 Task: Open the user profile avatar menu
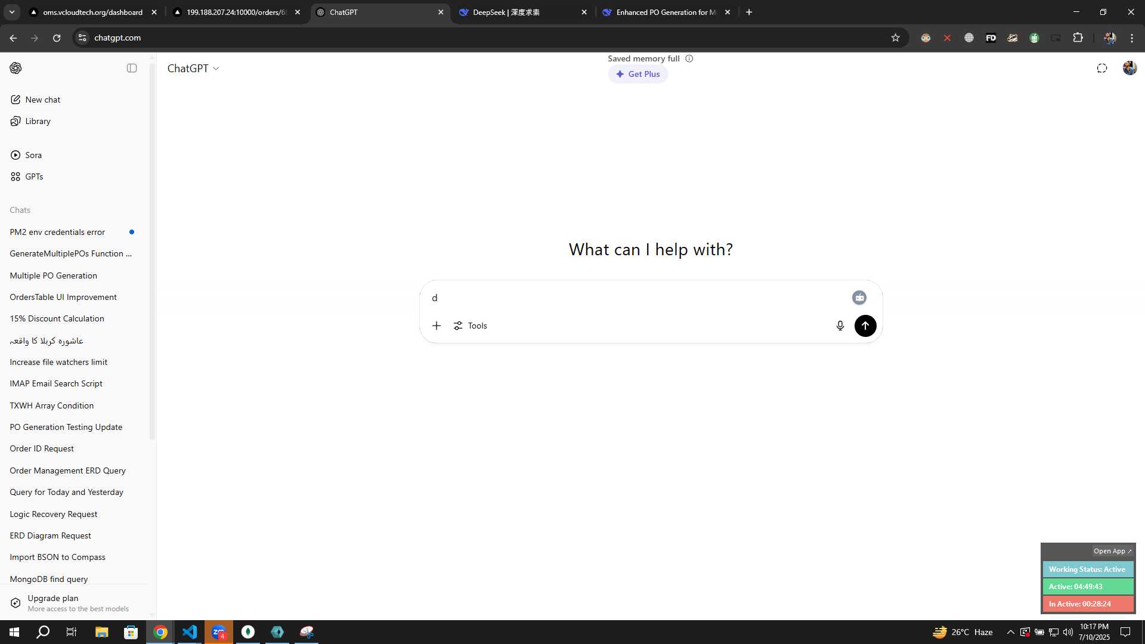(1129, 68)
